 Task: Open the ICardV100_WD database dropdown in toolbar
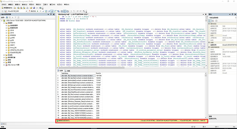[x=26, y=11]
